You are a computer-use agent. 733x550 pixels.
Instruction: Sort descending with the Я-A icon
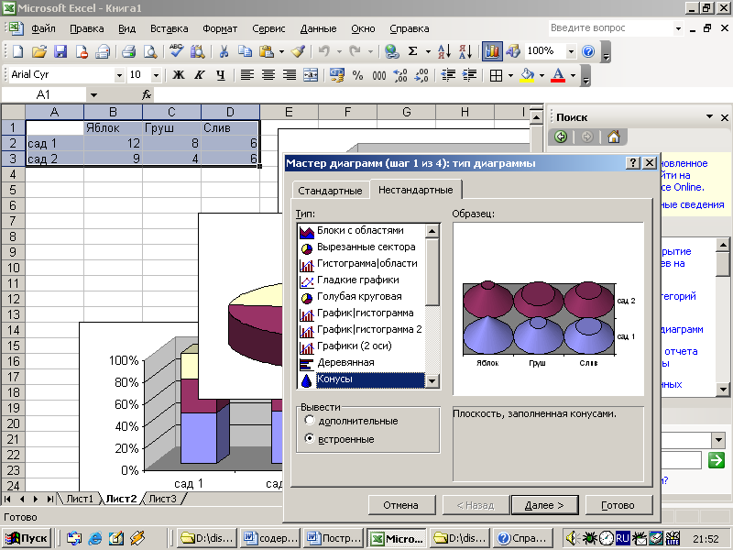coord(465,51)
